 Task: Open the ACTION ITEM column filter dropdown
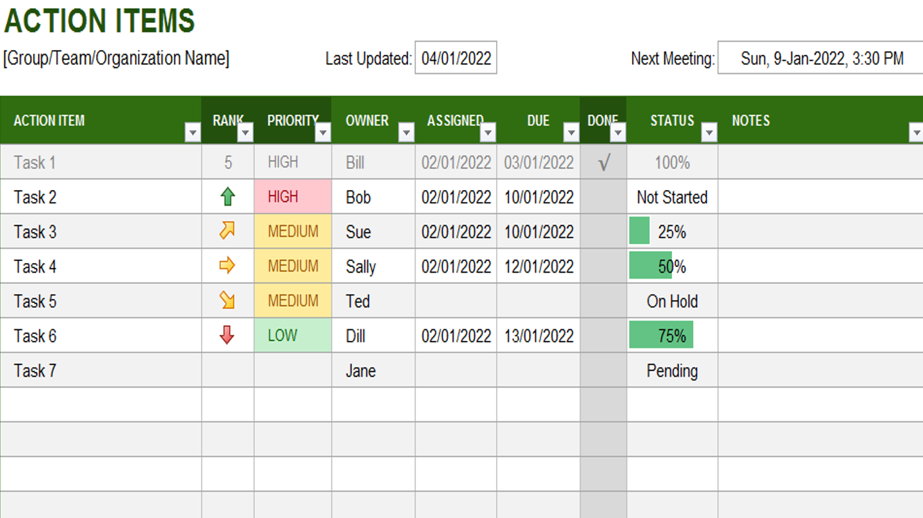click(193, 133)
